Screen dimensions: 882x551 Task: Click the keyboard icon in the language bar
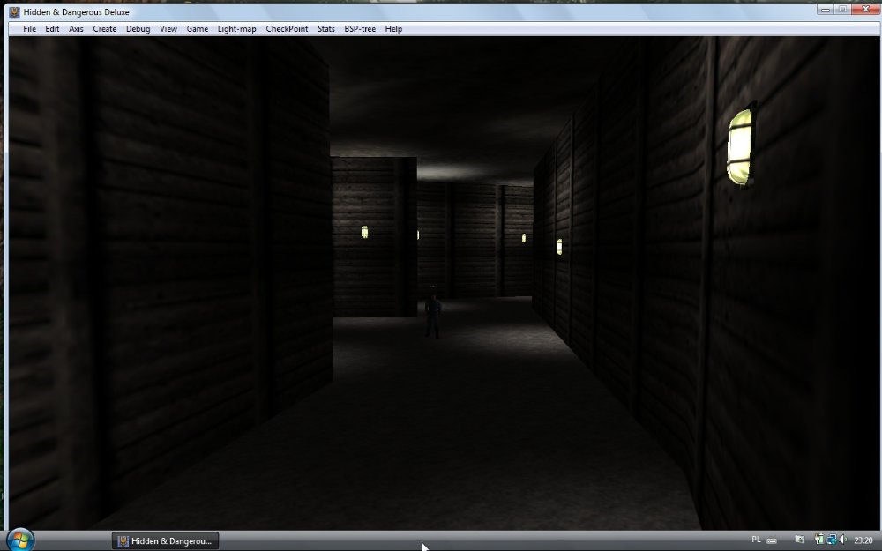coord(772,540)
